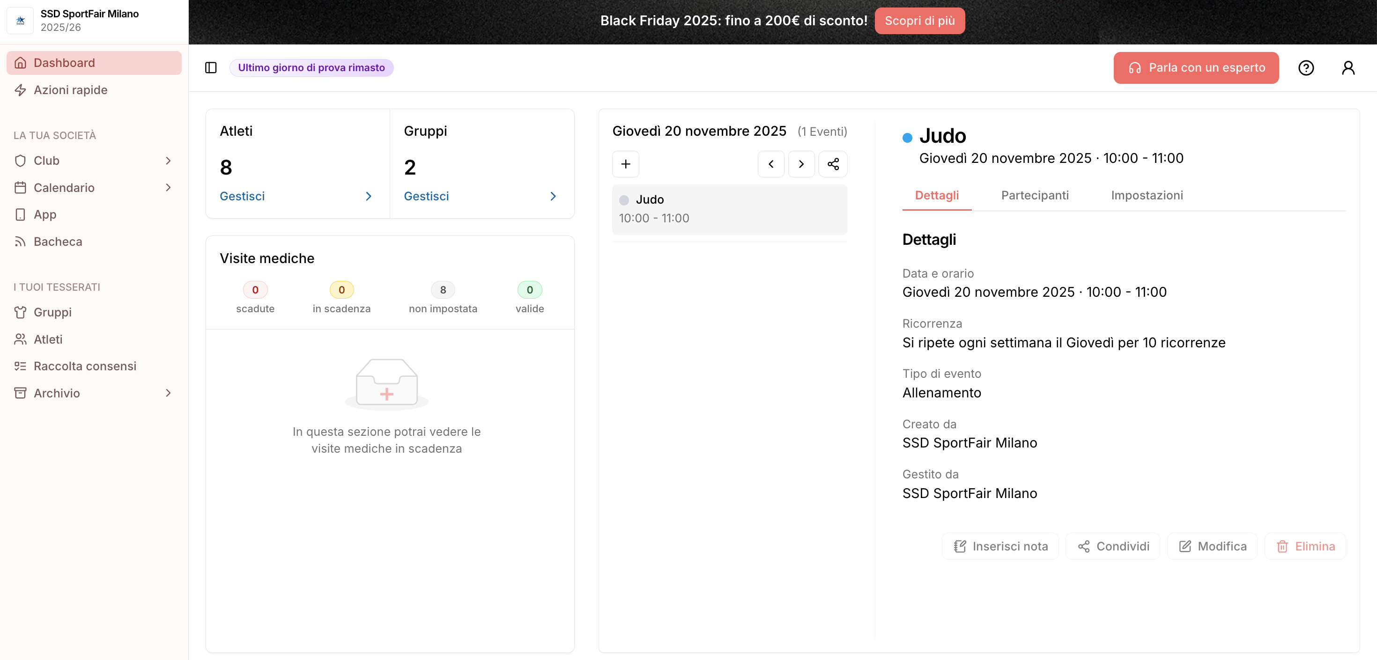
Task: Expand the Club sidebar menu
Action: [94, 161]
